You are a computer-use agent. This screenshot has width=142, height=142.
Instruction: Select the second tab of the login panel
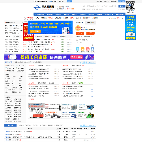[x=90, y=22]
